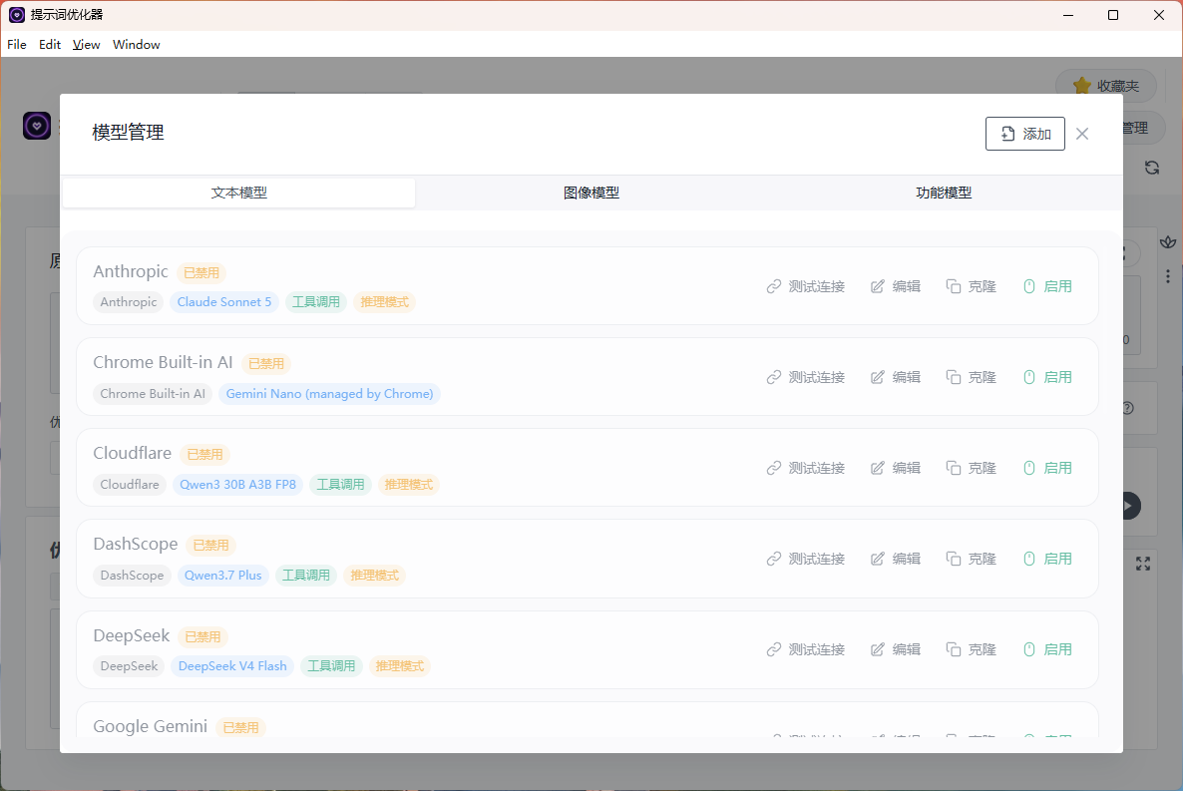
Task: Clone the Chrome Built-in AI entry
Action: pos(971,377)
